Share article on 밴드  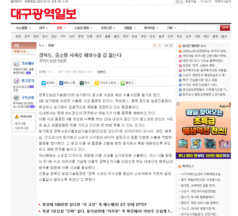[x=84, y=83]
